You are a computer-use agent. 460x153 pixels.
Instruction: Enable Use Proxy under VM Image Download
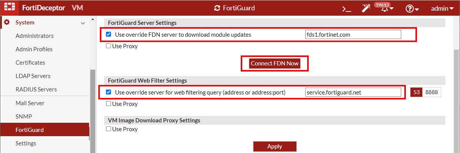coord(109,129)
